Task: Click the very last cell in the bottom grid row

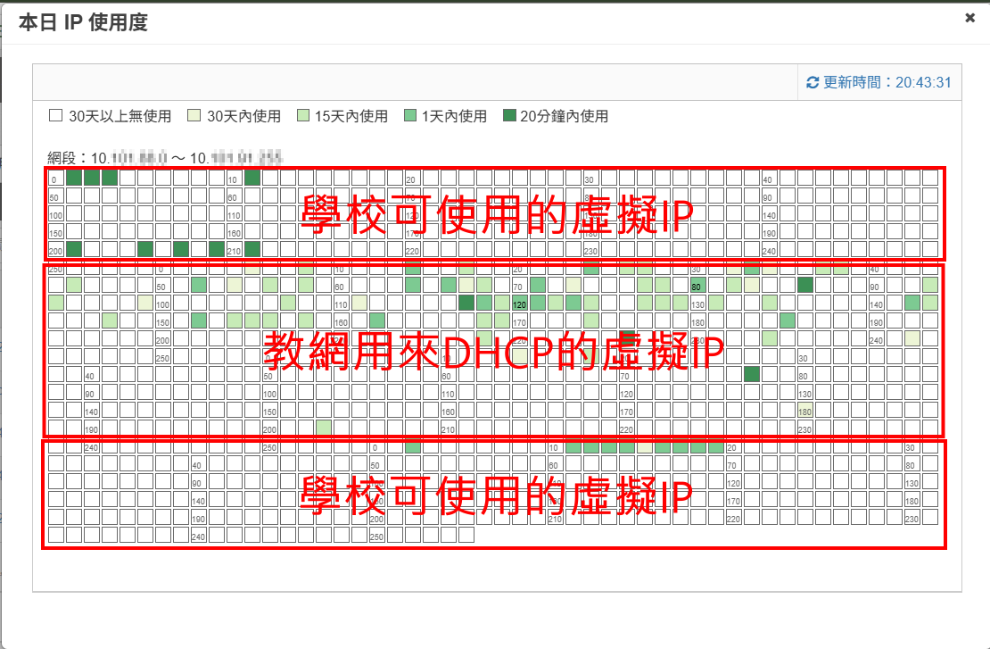Action: pyautogui.click(x=466, y=535)
